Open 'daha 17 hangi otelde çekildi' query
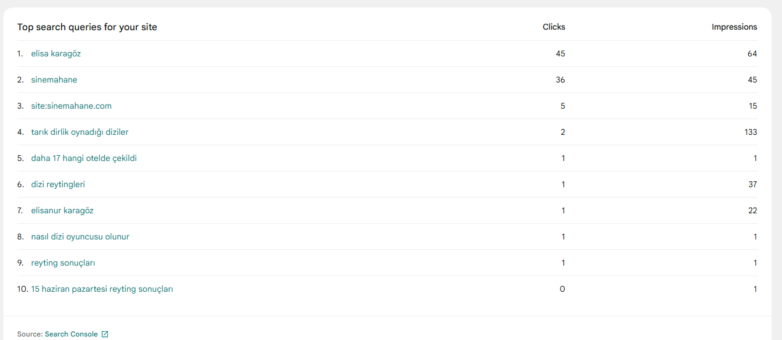Image resolution: width=782 pixels, height=340 pixels. (84, 158)
